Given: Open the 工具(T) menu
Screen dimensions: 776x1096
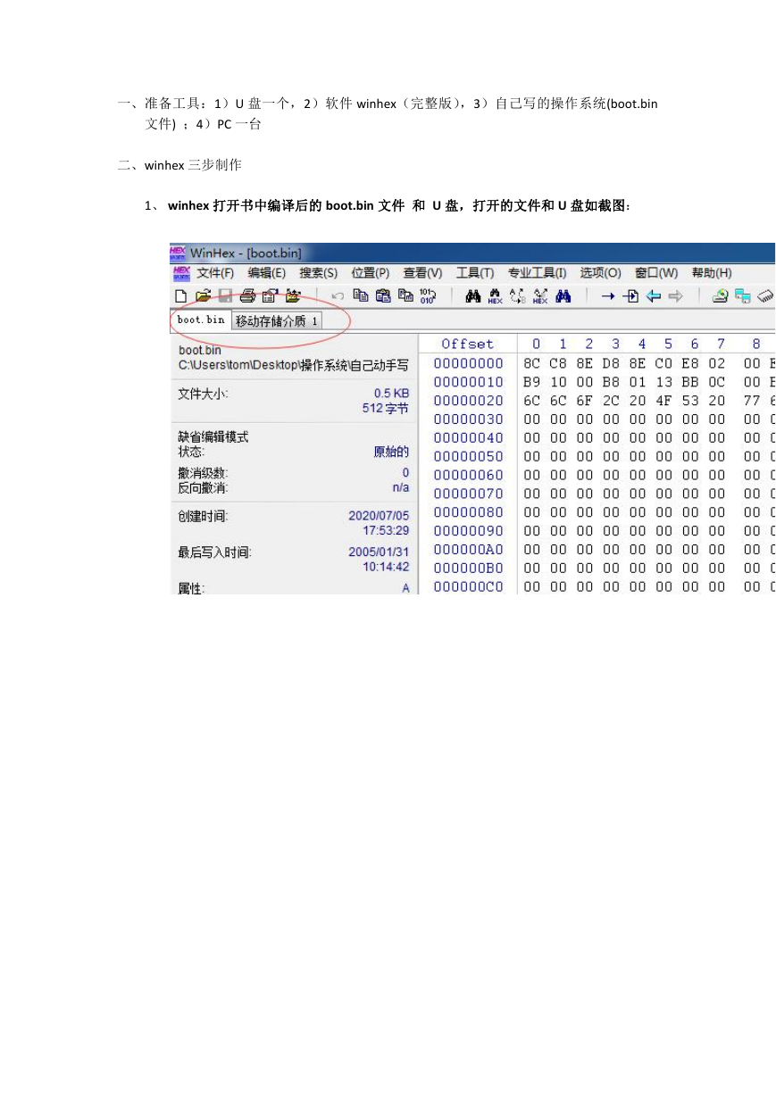Looking at the screenshot, I should pos(475,273).
